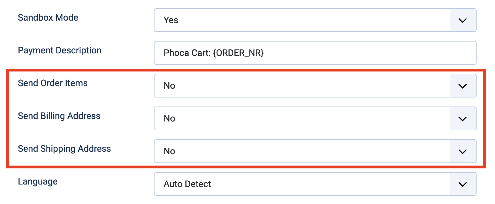Click the Send Order Items label
Viewport: 495px width, 204px height.
coord(53,83)
